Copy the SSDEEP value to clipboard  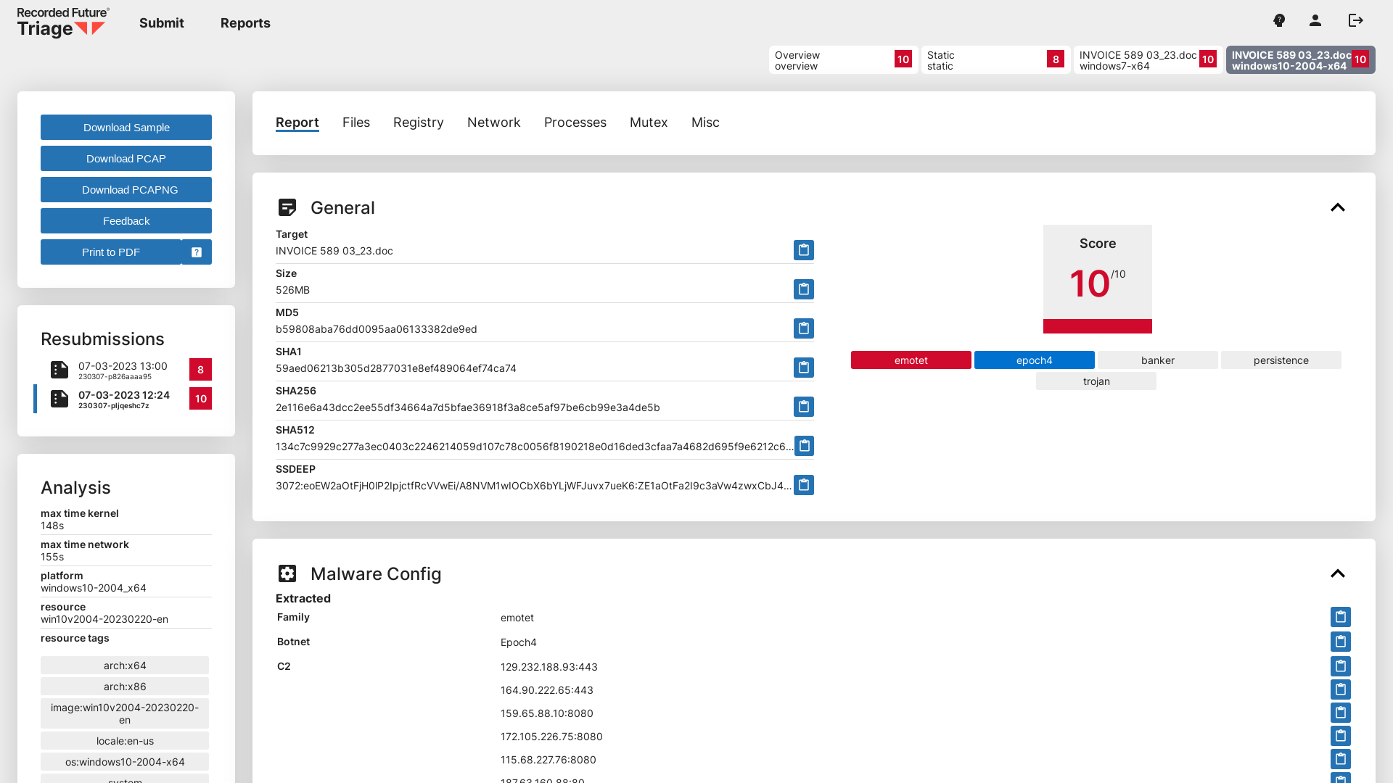[x=803, y=485]
